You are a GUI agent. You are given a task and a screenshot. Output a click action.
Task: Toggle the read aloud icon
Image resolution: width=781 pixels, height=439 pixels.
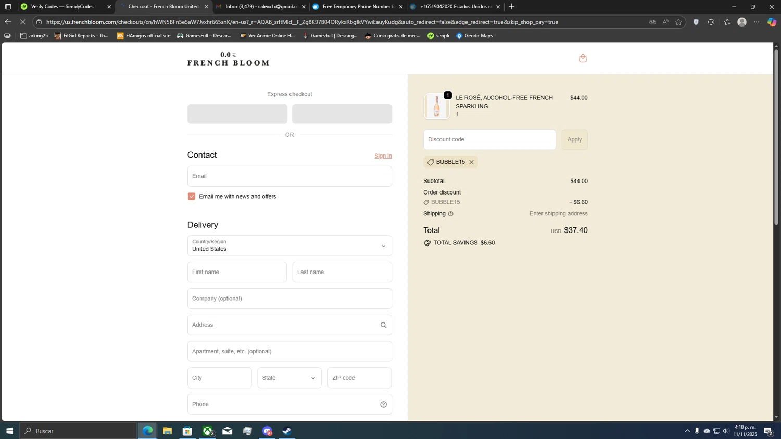pos(665,22)
